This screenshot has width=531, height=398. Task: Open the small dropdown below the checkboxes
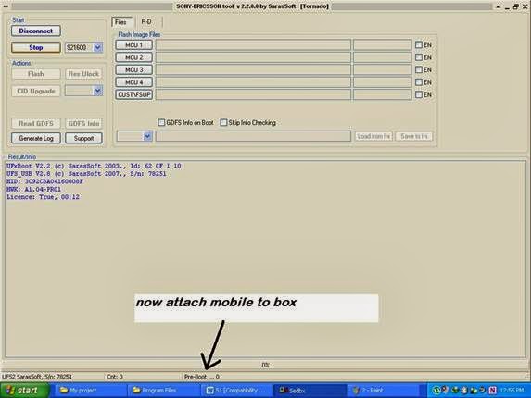coord(147,136)
